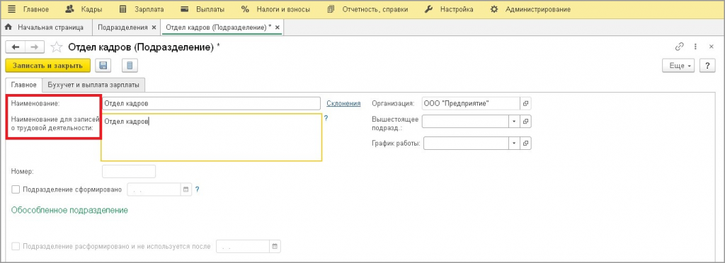Image resolution: width=725 pixels, height=263 pixels.
Task: Click the Организация input field
Action: click(x=471, y=103)
